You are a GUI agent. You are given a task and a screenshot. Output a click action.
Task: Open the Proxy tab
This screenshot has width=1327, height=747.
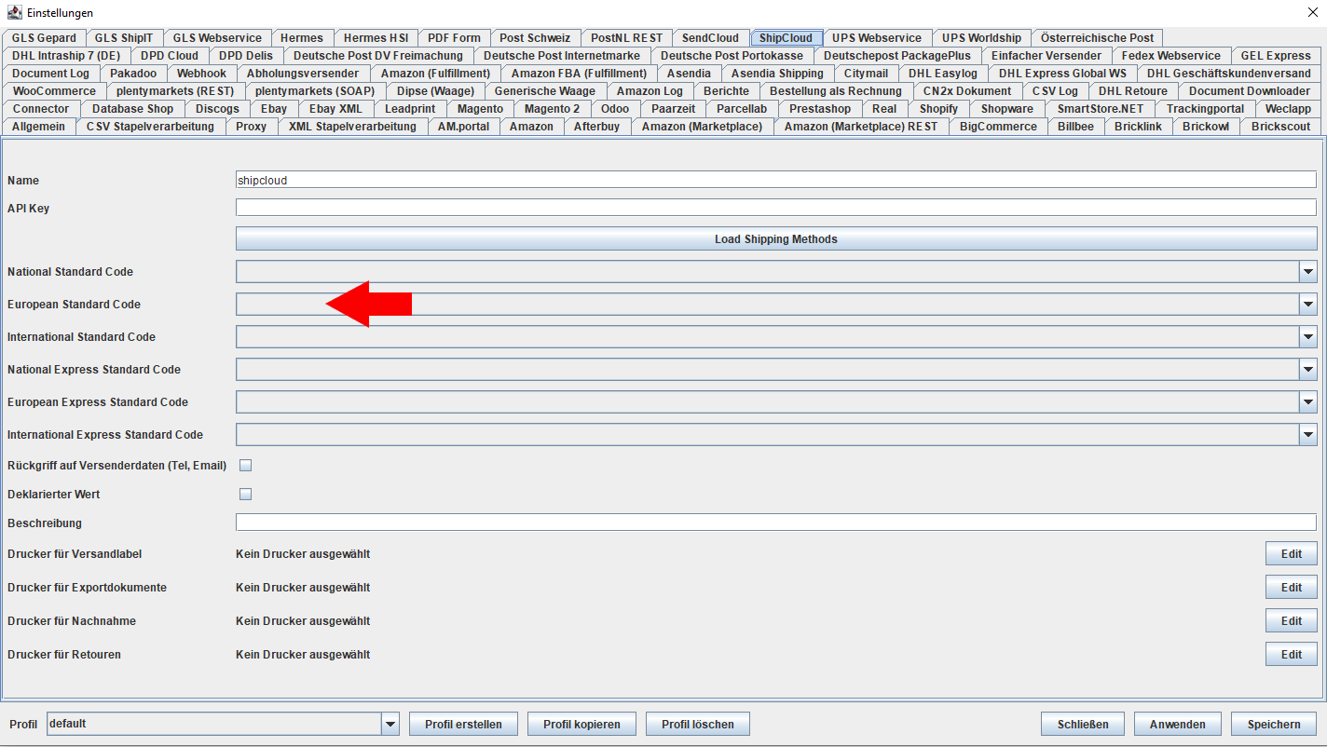252,127
